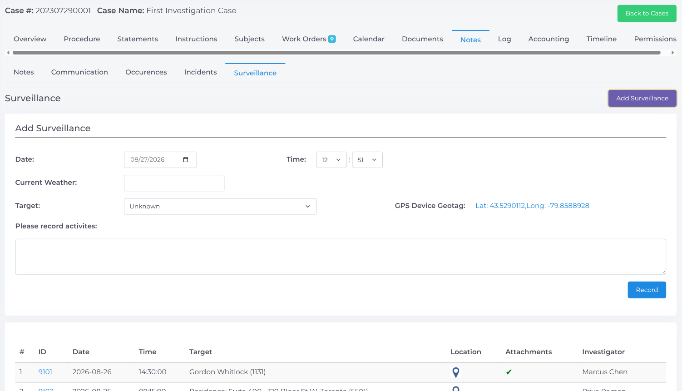
Task: Click the Current Weather input field
Action: point(174,183)
